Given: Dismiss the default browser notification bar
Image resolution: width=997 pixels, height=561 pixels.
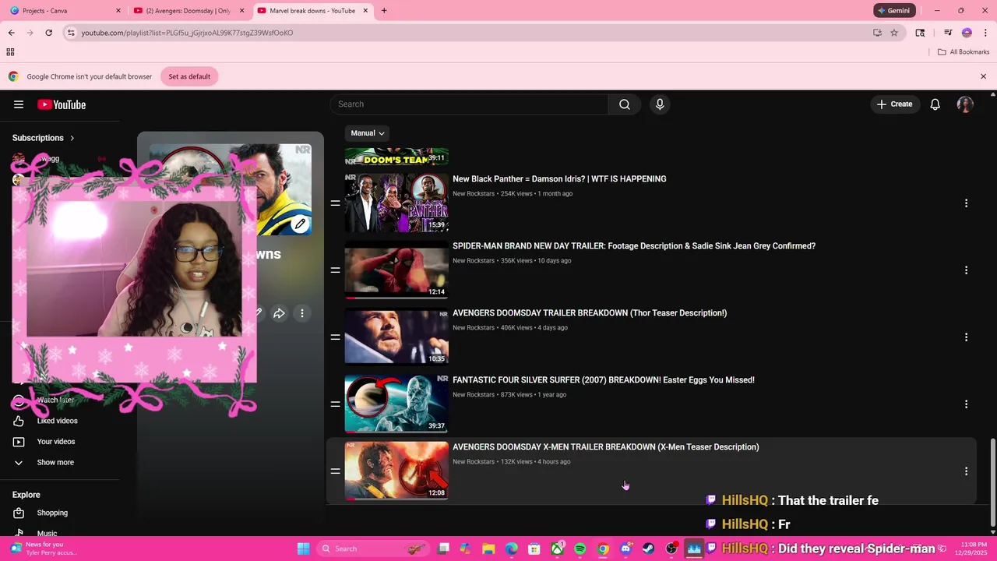Looking at the screenshot, I should 983,76.
